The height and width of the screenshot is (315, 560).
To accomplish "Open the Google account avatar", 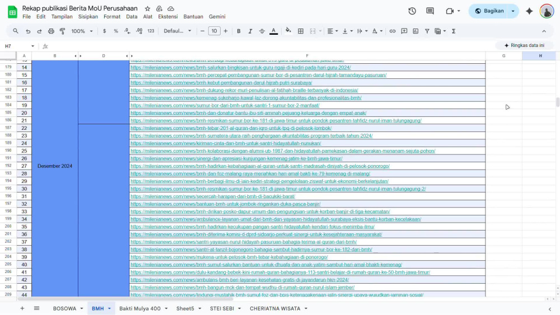I will point(547,11).
